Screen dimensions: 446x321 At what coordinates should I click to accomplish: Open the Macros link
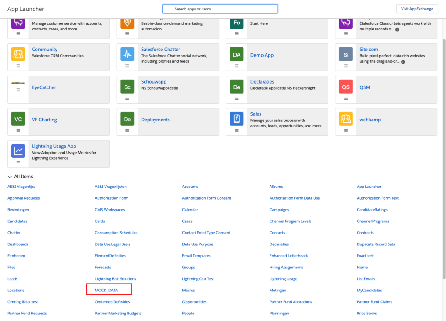[189, 290]
